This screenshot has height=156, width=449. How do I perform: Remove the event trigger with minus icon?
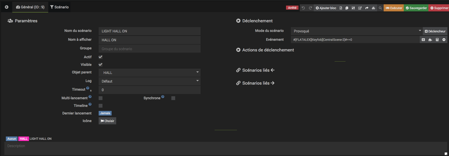(444, 40)
